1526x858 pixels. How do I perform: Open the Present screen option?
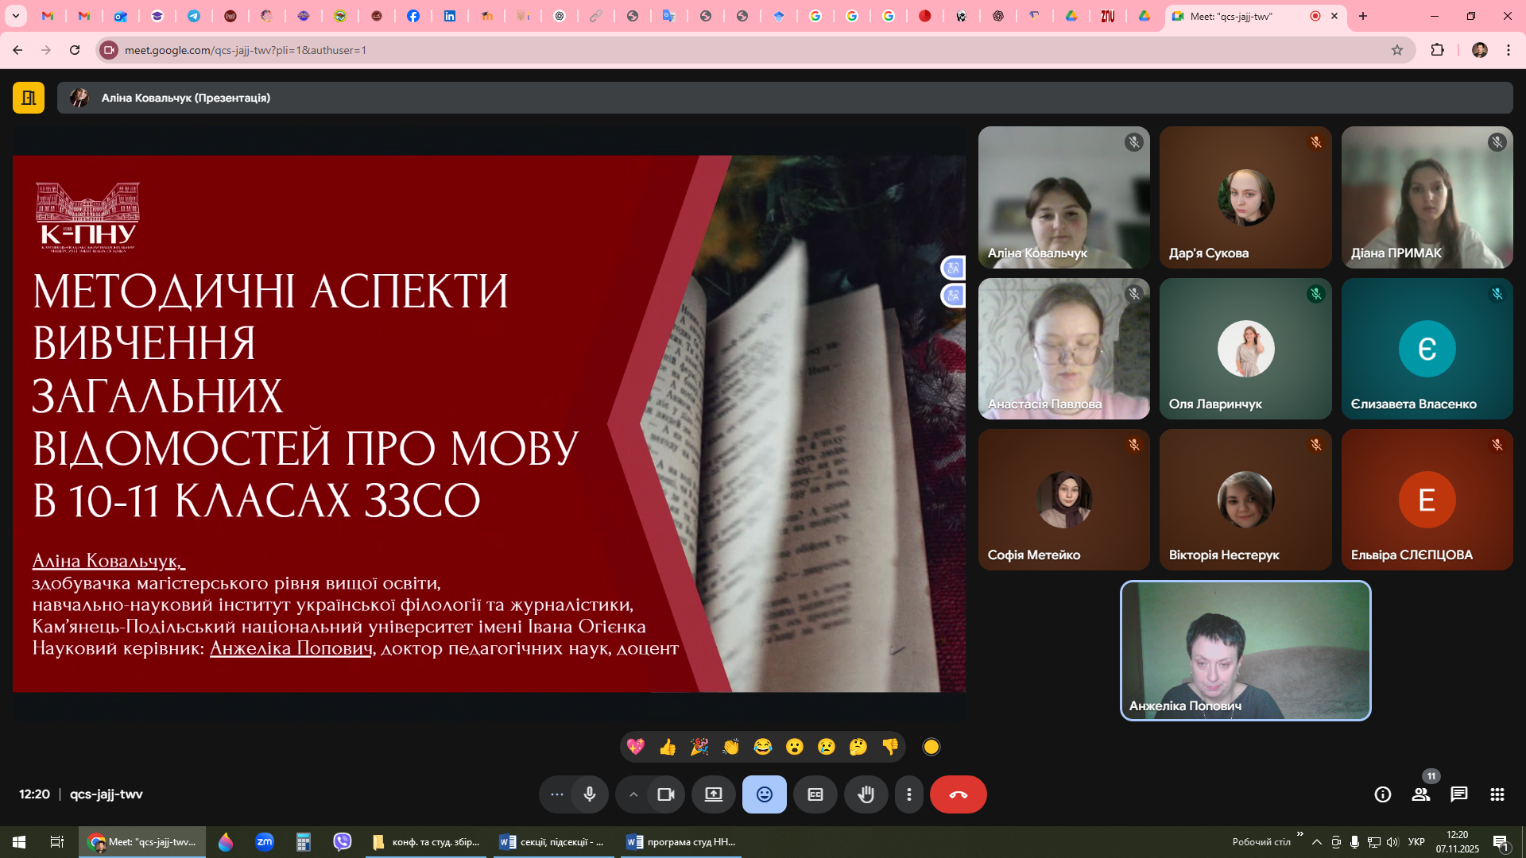pyautogui.click(x=713, y=794)
